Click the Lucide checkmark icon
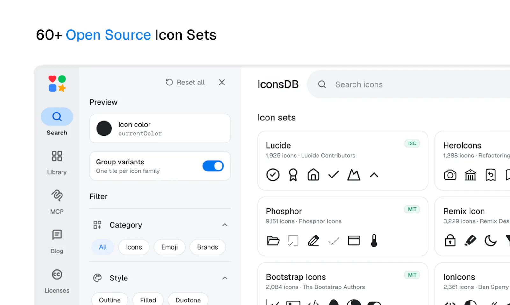 pos(333,175)
